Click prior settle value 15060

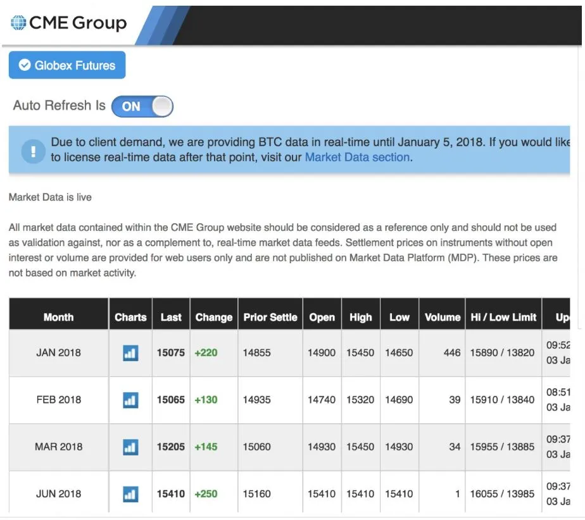(x=256, y=447)
